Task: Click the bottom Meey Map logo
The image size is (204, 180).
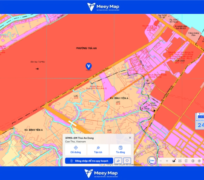Action: 101,173
